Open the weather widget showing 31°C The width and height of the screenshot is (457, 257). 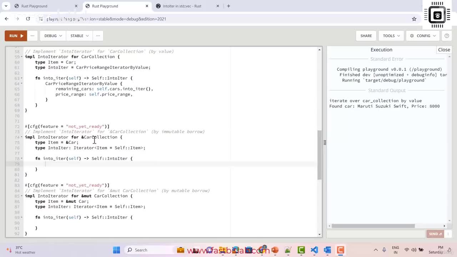(x=21, y=250)
